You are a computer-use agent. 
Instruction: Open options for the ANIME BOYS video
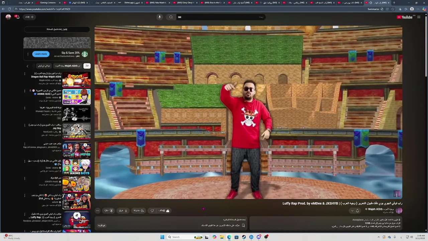point(24,161)
